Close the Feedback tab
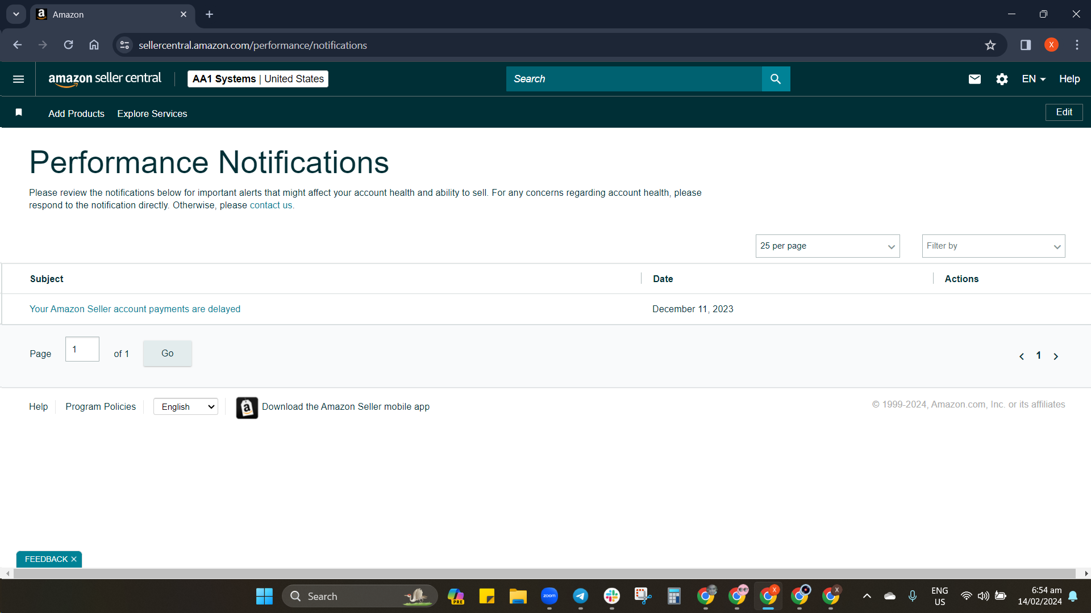 pos(74,559)
